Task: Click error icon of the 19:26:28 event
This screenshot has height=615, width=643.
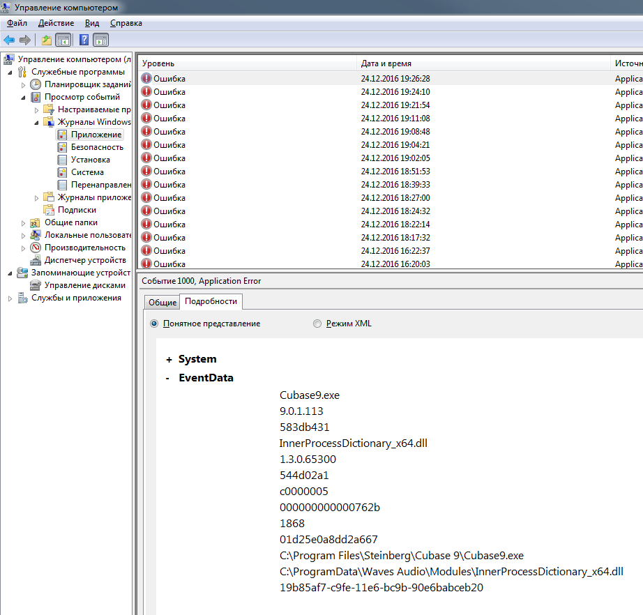Action: [146, 78]
